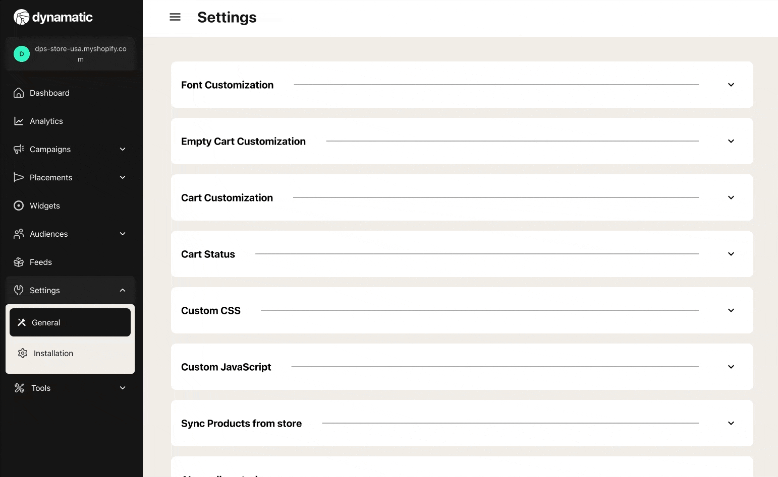Click the Dashboard home icon

(19, 93)
